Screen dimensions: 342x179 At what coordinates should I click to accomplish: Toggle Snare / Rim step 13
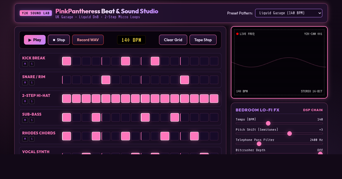click(184, 80)
